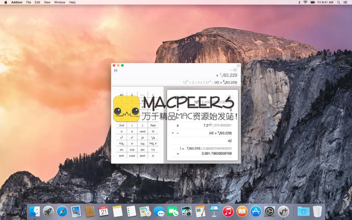
Task: Click the result row 2,691.79609938788
Action: coord(202,154)
